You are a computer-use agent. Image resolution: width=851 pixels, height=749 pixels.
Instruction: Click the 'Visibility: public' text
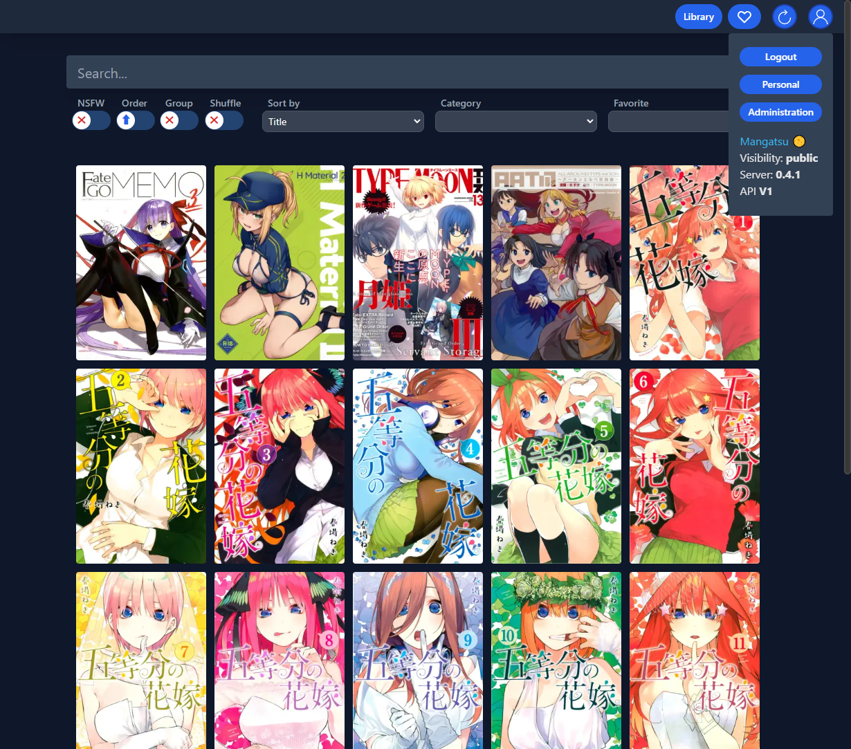[779, 158]
